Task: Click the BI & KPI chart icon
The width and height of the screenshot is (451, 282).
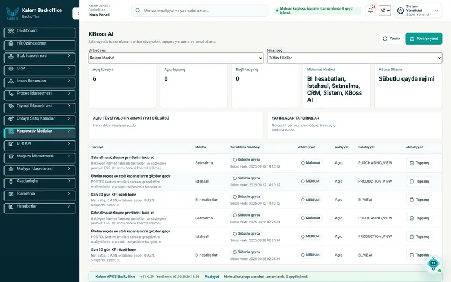Action: tap(11, 144)
